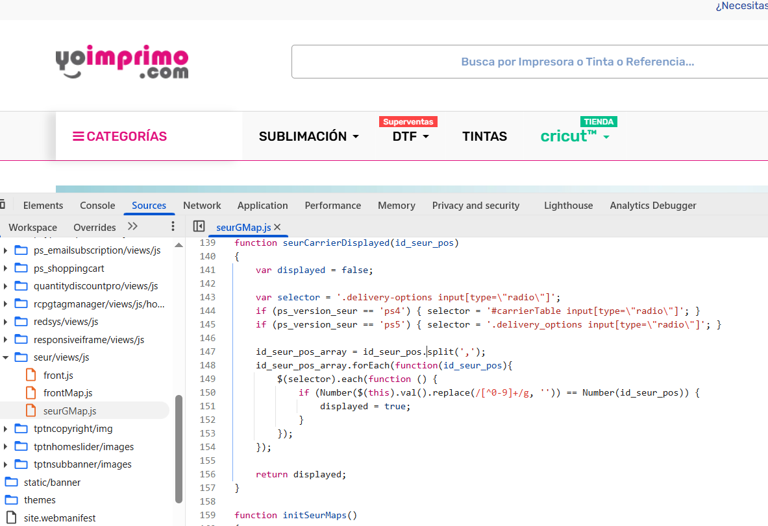
Task: Click the yoimprimo.com logo
Action: pos(122,63)
